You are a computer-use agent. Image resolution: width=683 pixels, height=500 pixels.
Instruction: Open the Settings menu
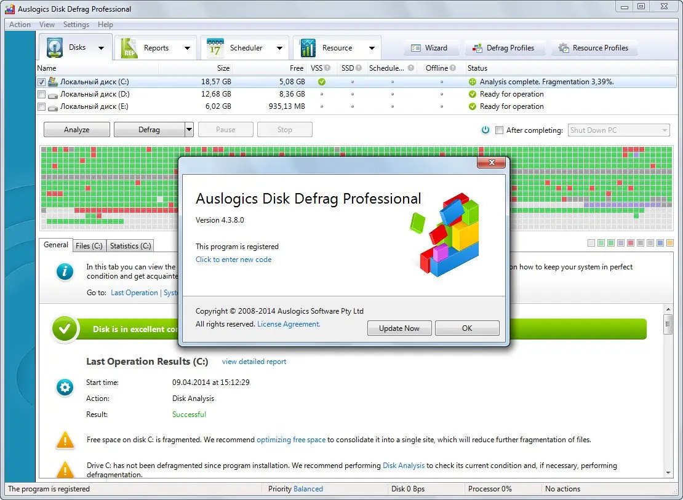coord(76,25)
